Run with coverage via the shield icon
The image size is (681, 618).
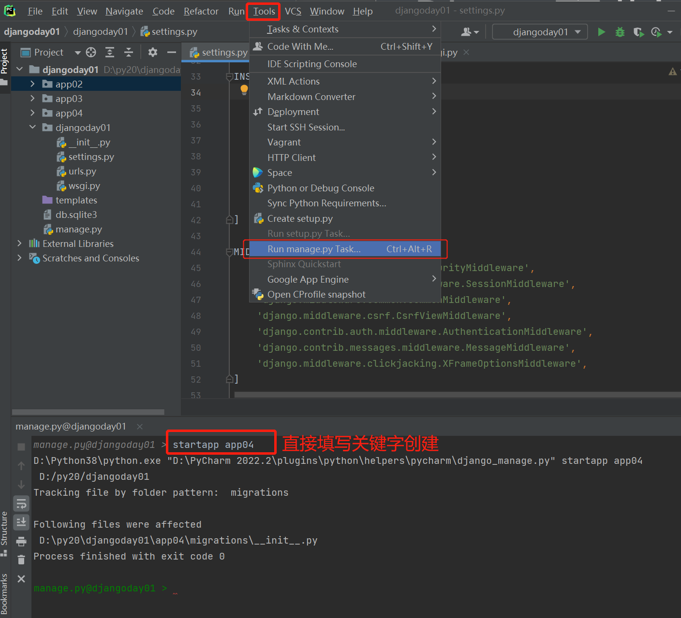(638, 32)
